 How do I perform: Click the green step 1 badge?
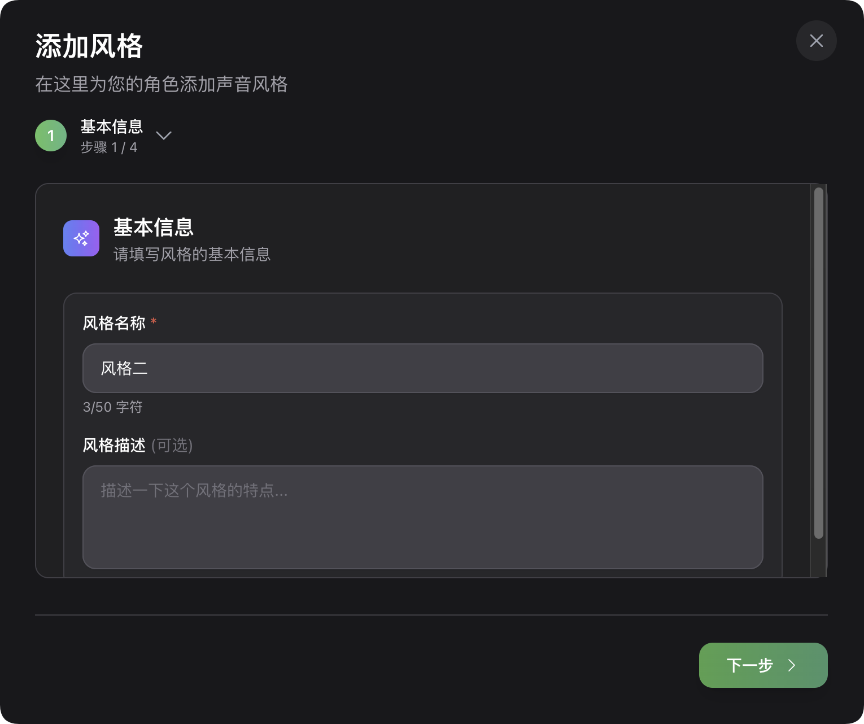[51, 136]
